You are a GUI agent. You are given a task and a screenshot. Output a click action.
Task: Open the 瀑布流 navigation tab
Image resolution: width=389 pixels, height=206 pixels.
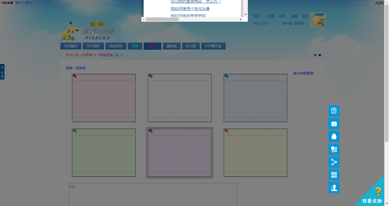pos(171,46)
